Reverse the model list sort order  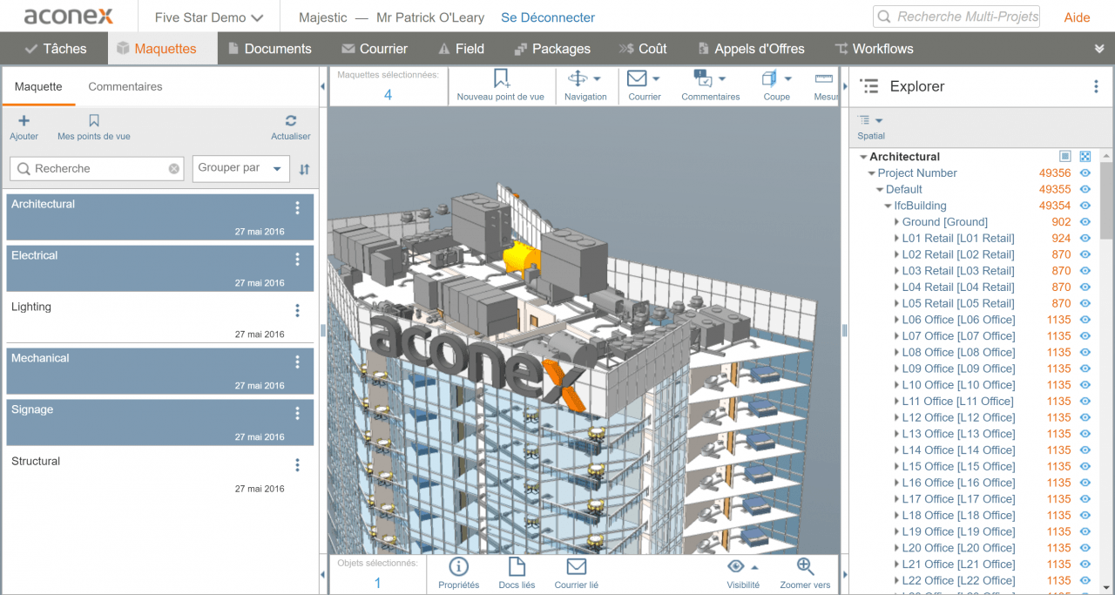coord(304,169)
